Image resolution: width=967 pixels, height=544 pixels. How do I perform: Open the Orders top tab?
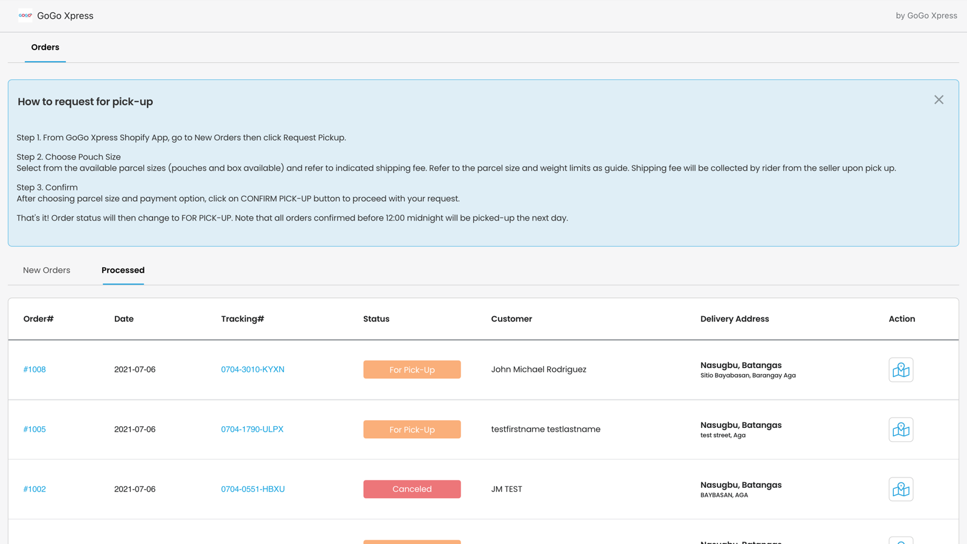(45, 47)
